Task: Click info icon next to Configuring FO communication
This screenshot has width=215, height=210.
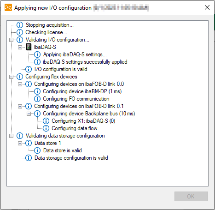Action: 37,99
